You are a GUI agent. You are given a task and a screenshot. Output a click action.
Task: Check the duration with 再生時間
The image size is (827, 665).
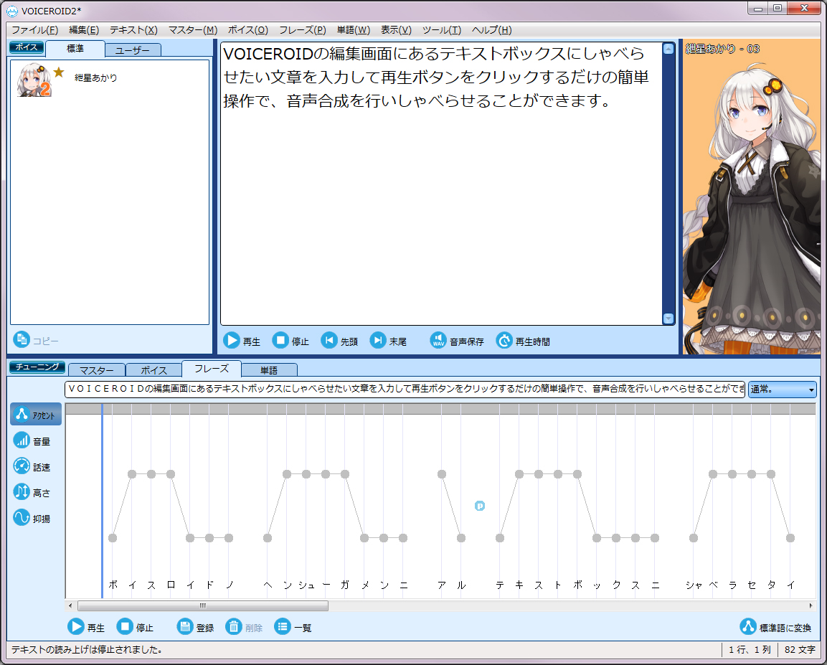point(523,341)
